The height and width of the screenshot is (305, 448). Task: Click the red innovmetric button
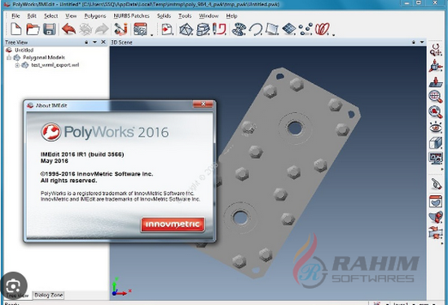pos(173,224)
